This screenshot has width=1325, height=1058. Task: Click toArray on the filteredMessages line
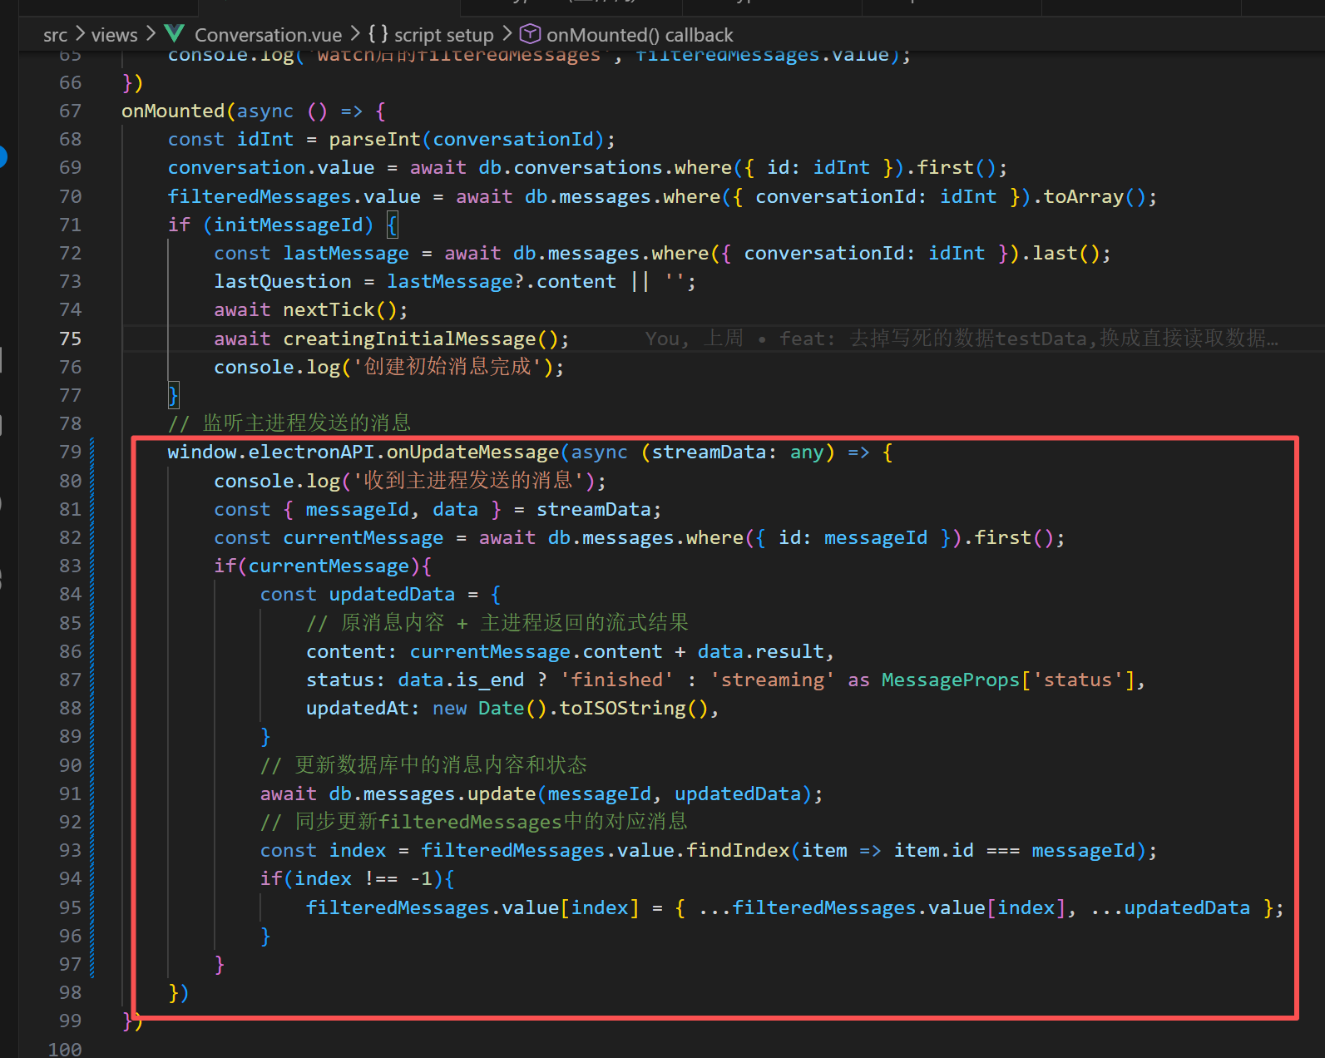pyautogui.click(x=1083, y=196)
